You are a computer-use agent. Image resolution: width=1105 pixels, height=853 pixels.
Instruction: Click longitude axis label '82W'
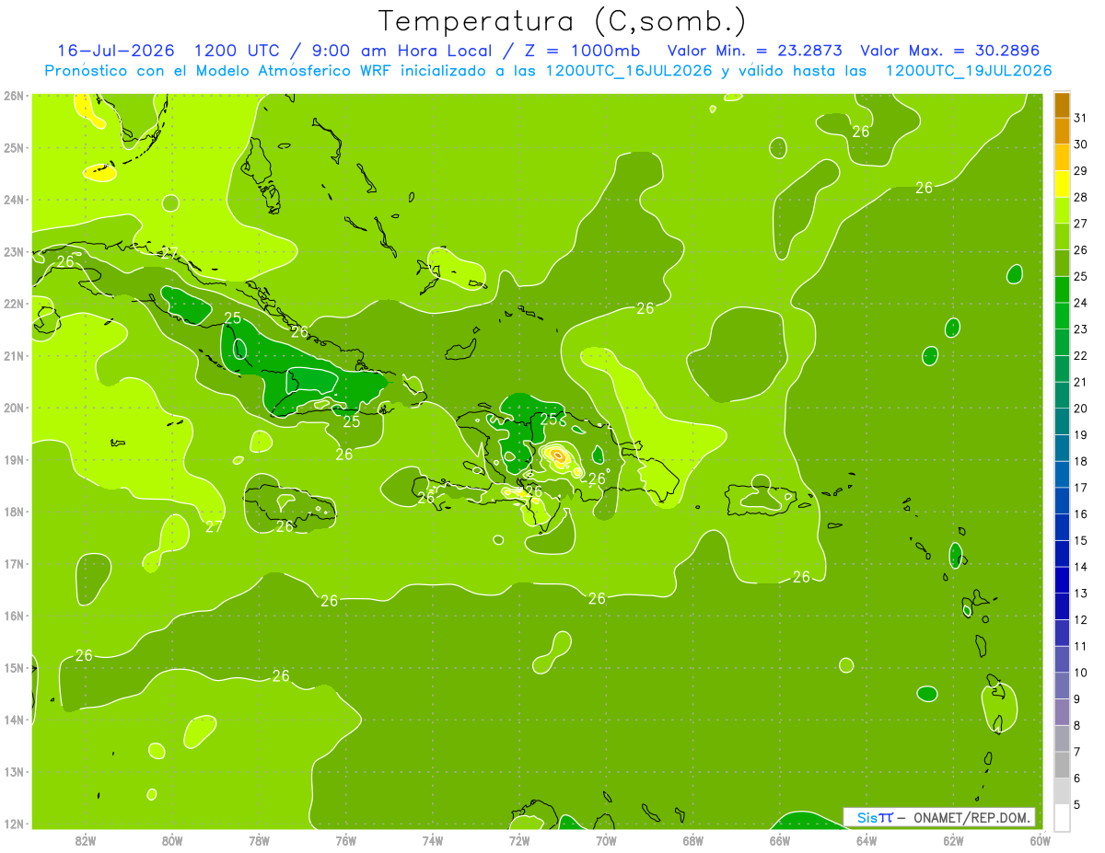tap(86, 841)
